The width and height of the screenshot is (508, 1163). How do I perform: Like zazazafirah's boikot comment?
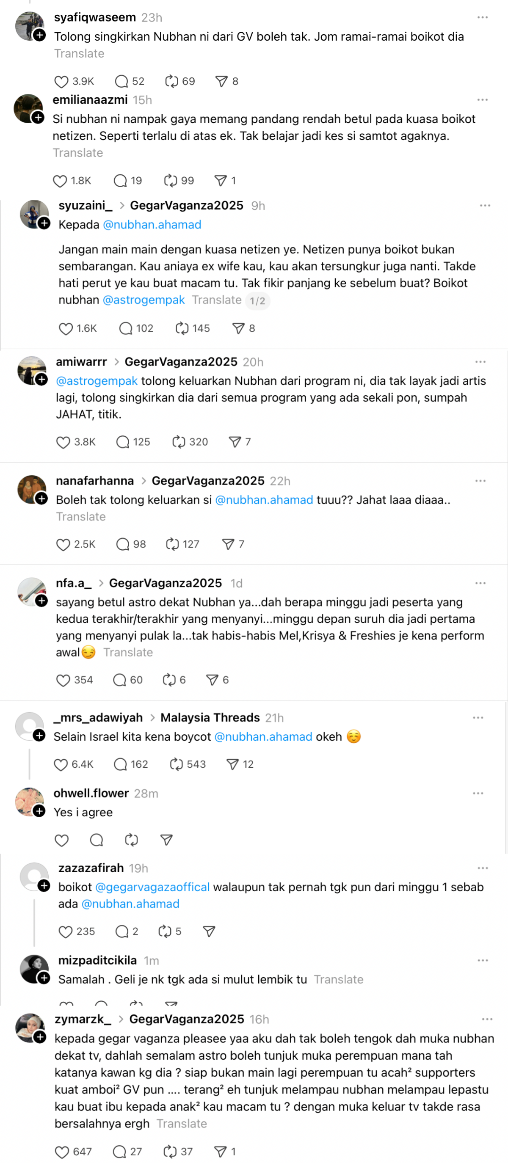(66, 932)
